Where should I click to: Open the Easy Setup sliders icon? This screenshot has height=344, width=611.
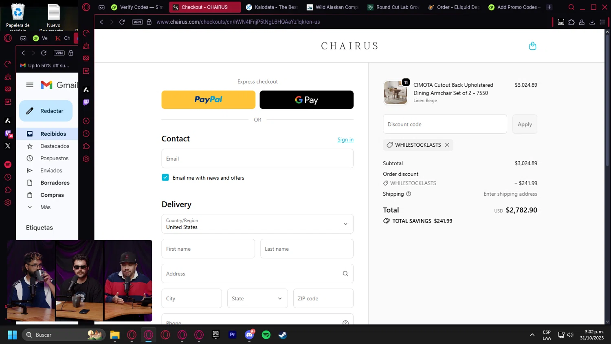[602, 22]
